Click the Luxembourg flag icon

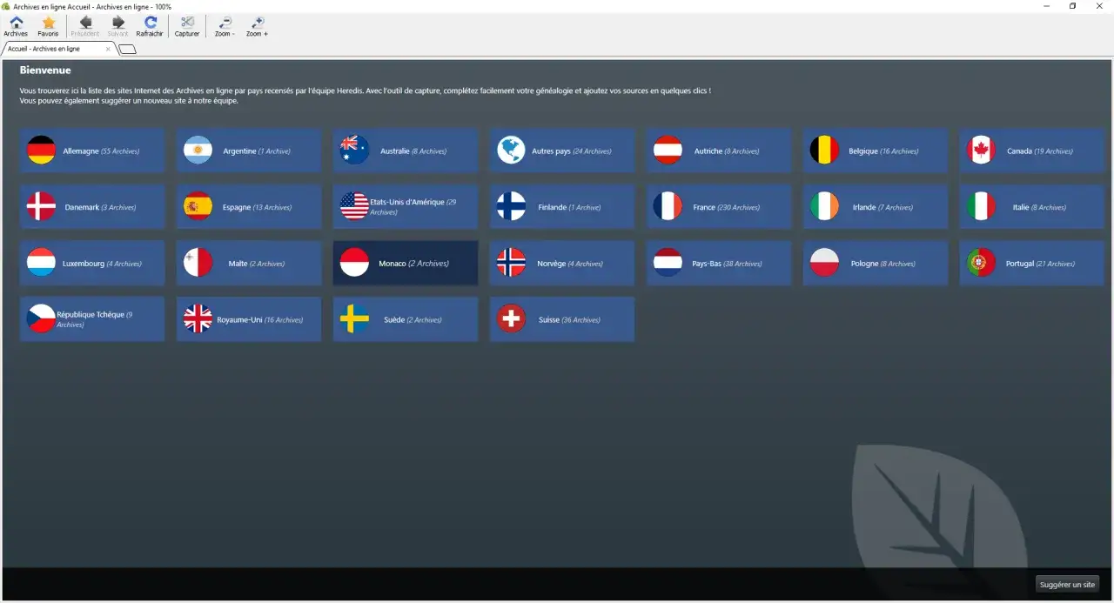point(41,263)
